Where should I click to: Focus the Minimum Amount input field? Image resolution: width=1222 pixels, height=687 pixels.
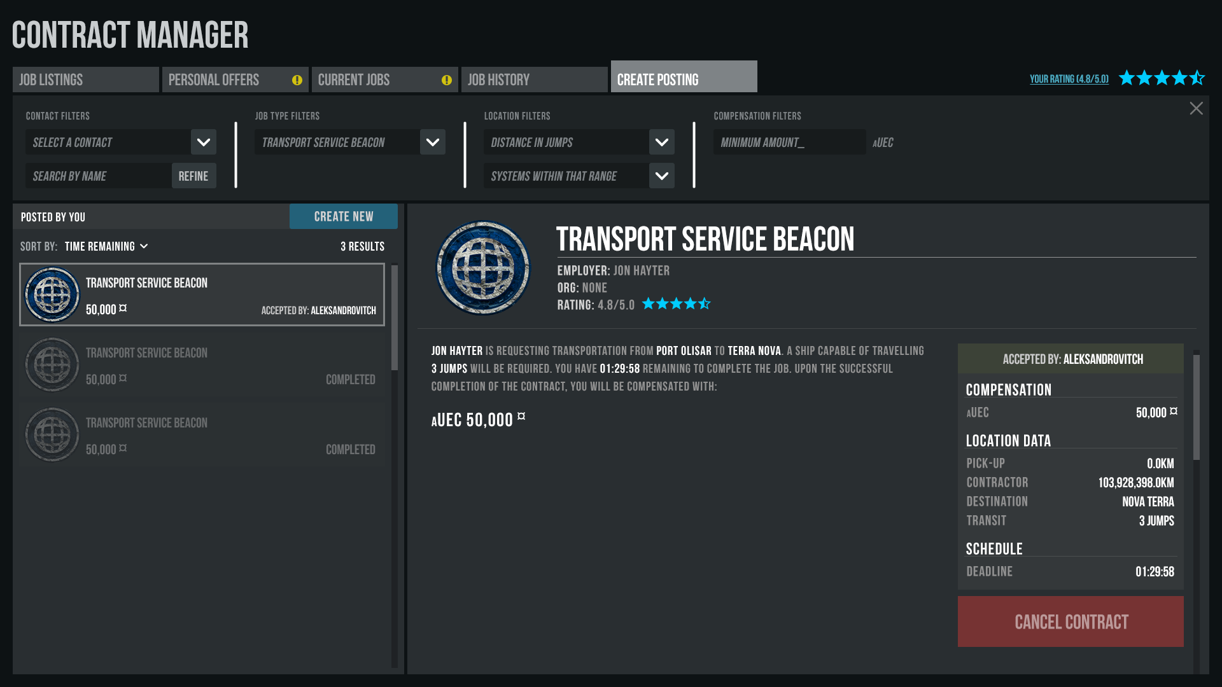click(789, 142)
